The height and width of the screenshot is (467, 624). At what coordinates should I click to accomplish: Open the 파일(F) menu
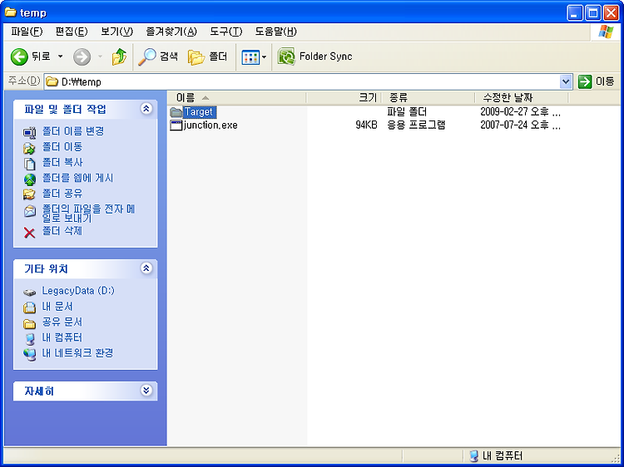pyautogui.click(x=27, y=32)
